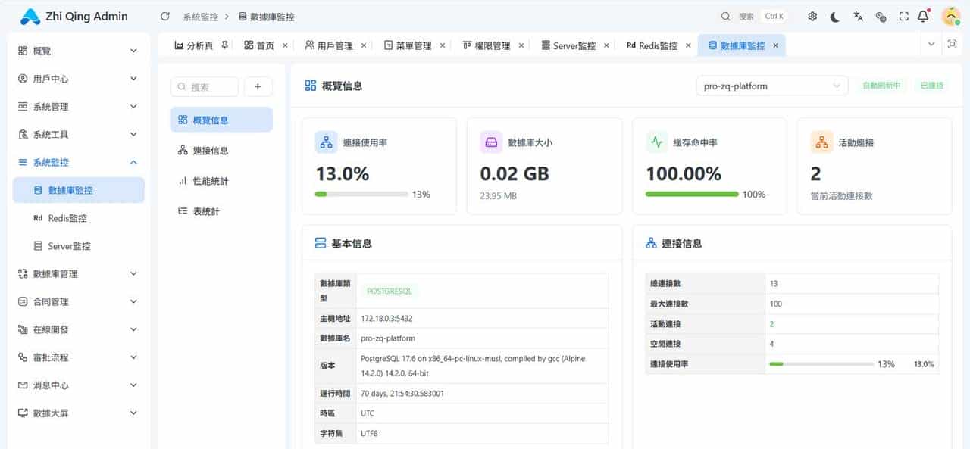The image size is (970, 449).
Task: Open the settings gear in the header
Action: coord(812,15)
